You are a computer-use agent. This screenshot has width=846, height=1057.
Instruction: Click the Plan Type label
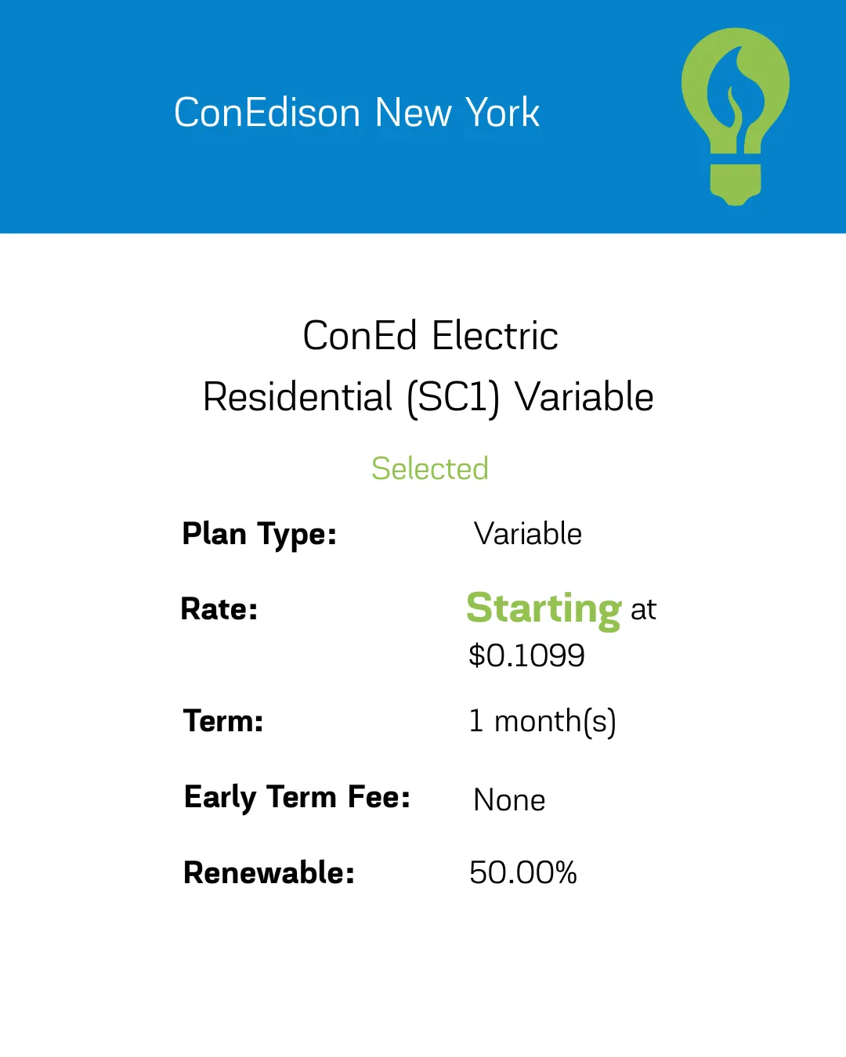pyautogui.click(x=259, y=535)
